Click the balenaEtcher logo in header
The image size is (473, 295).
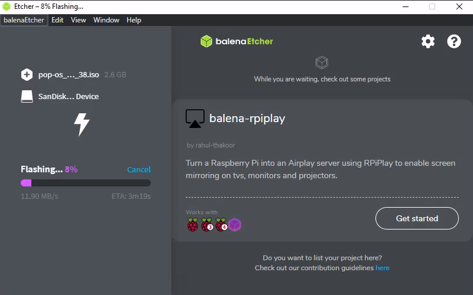tap(237, 41)
